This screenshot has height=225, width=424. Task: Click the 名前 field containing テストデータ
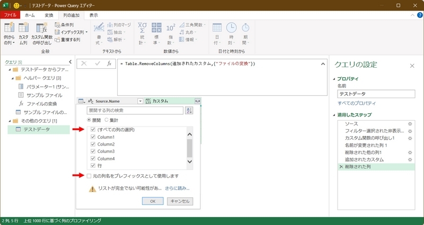pyautogui.click(x=376, y=94)
